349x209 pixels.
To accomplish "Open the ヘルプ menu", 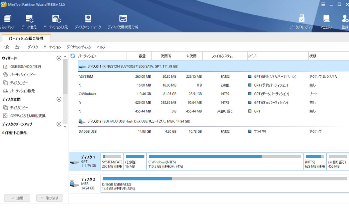I will tap(101, 47).
